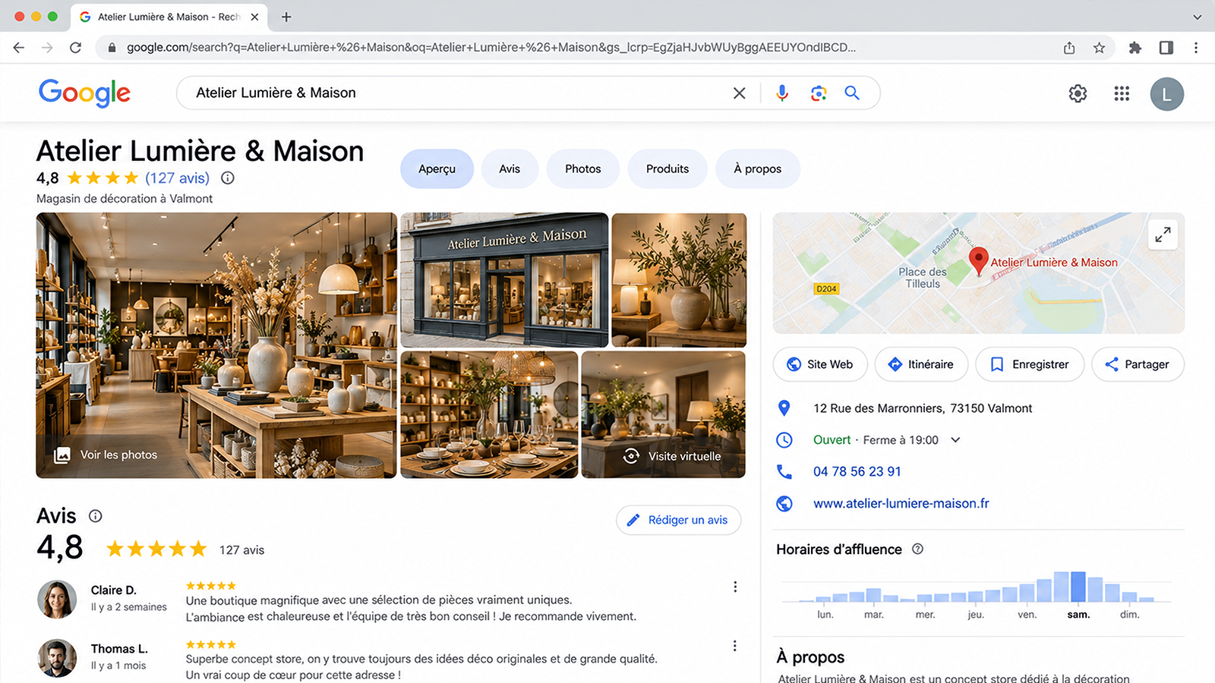Screen dimensions: 1215x683
Task: Start voice search with the microphone icon
Action: 782,93
